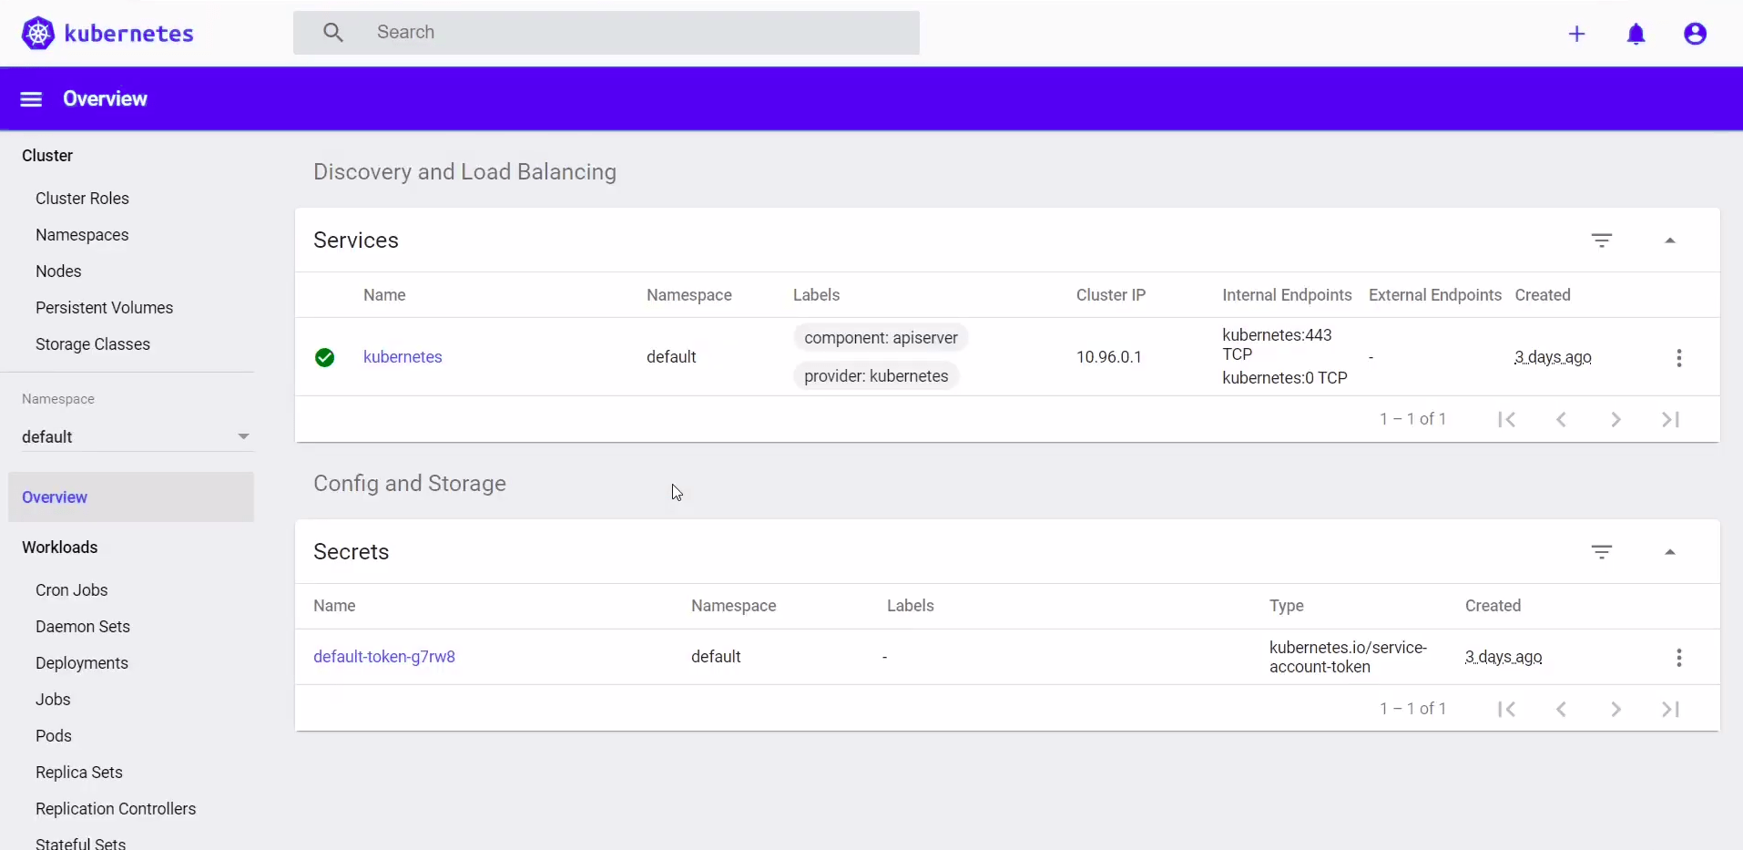The width and height of the screenshot is (1743, 850).
Task: Open the kubernetes service details
Action: (x=403, y=357)
